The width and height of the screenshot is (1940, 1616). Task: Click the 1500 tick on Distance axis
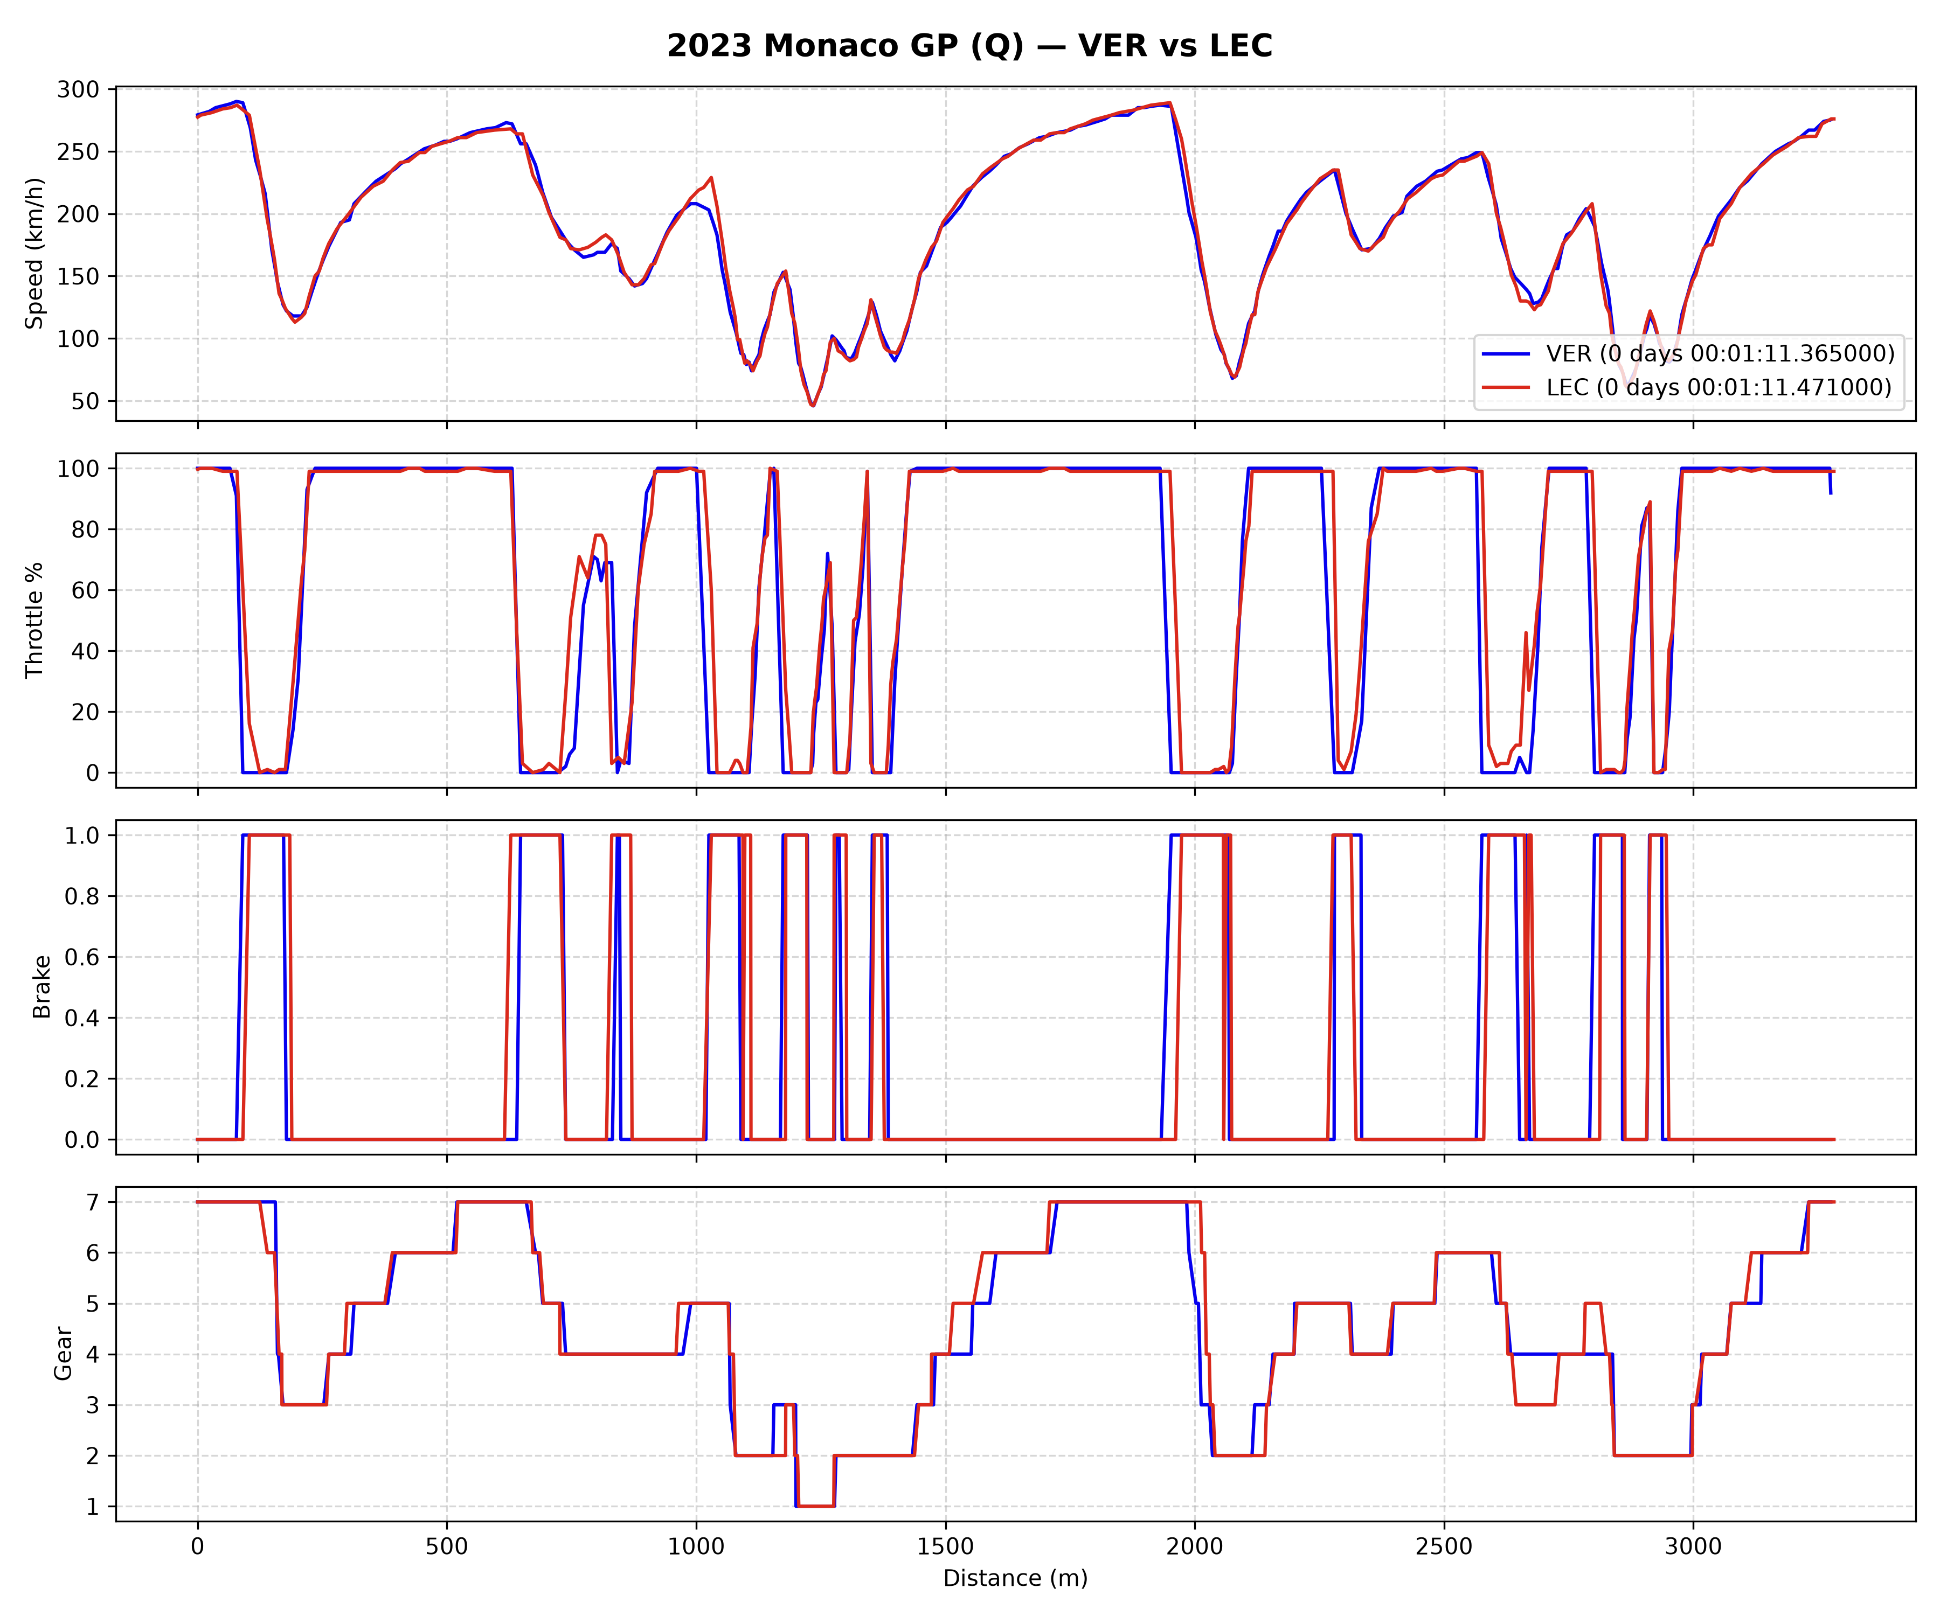(946, 1547)
